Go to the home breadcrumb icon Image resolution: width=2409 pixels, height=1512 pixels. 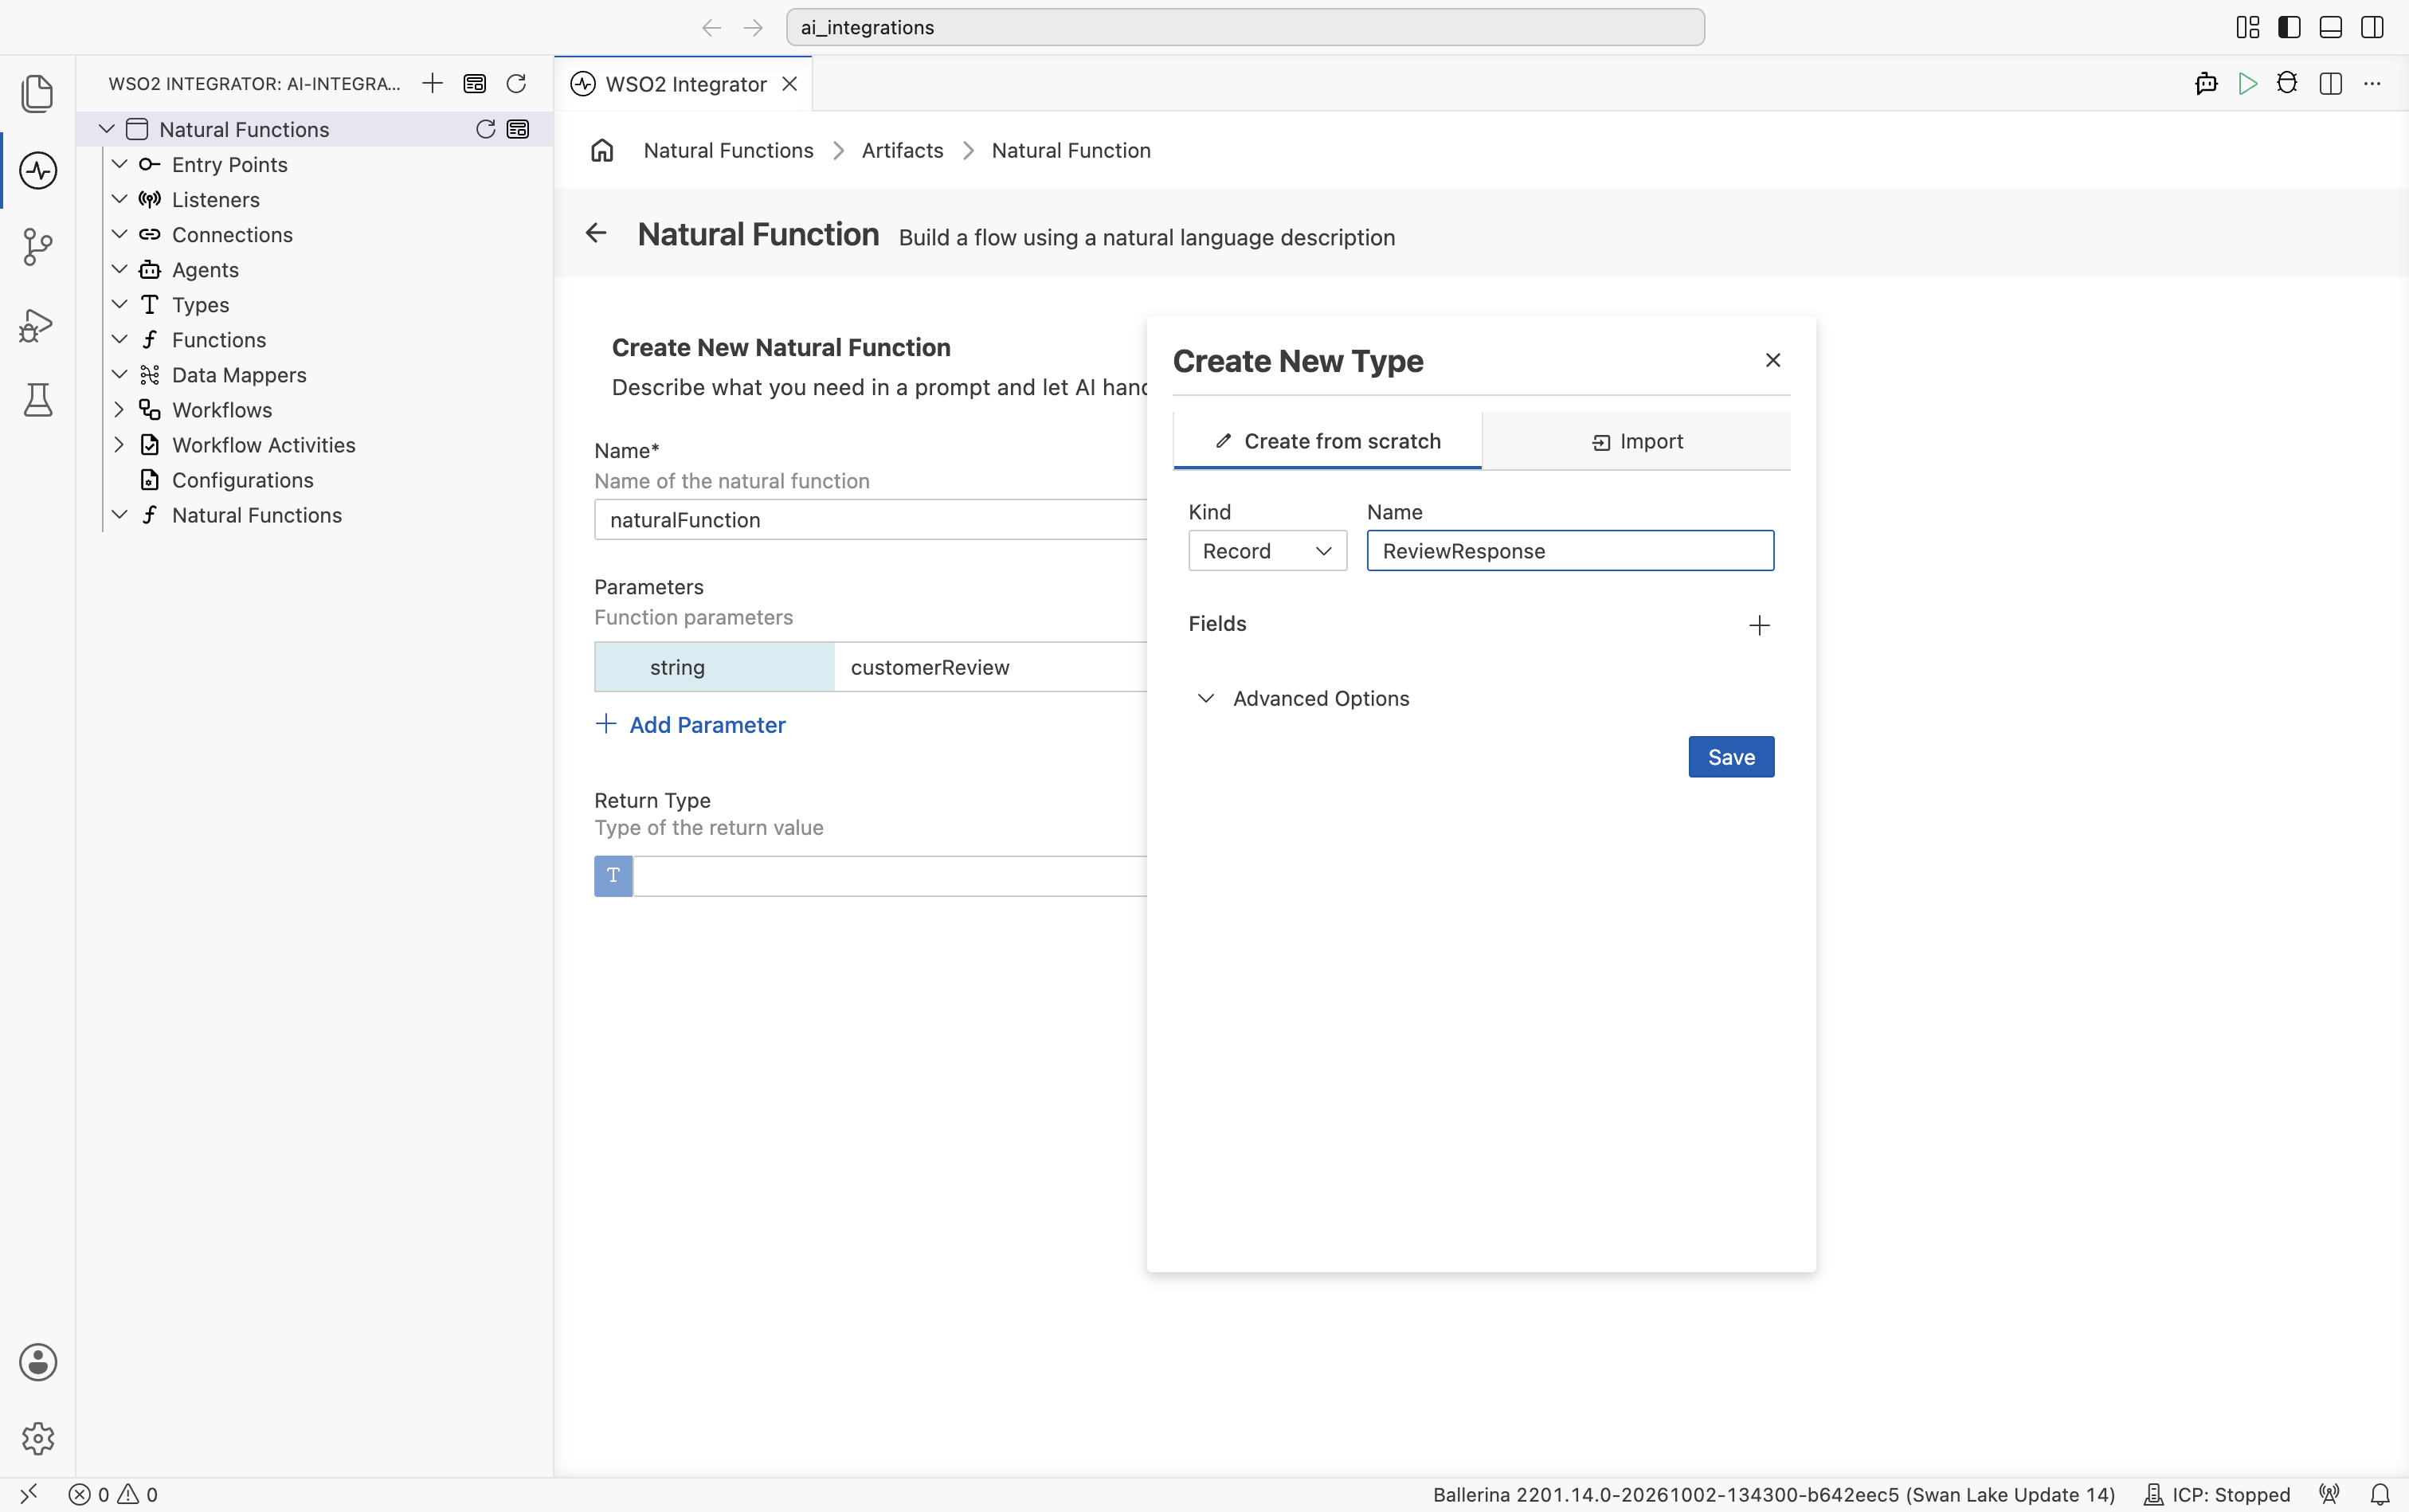pyautogui.click(x=602, y=150)
